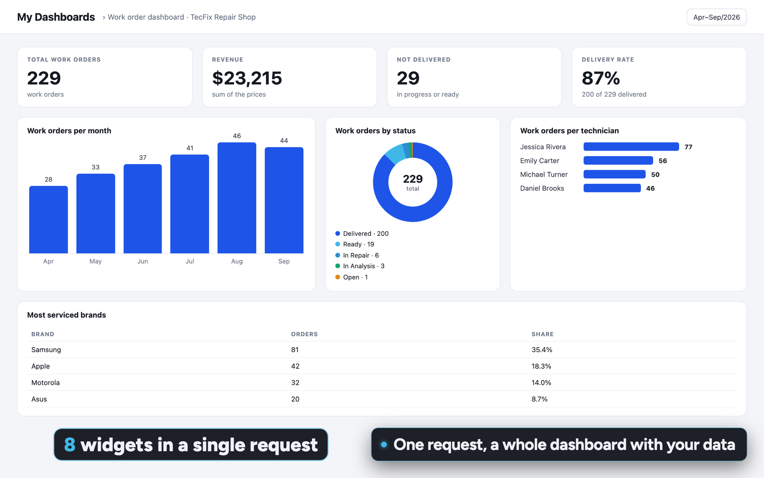
Task: Click the 'Most serviced brands' title
Action: coord(67,315)
